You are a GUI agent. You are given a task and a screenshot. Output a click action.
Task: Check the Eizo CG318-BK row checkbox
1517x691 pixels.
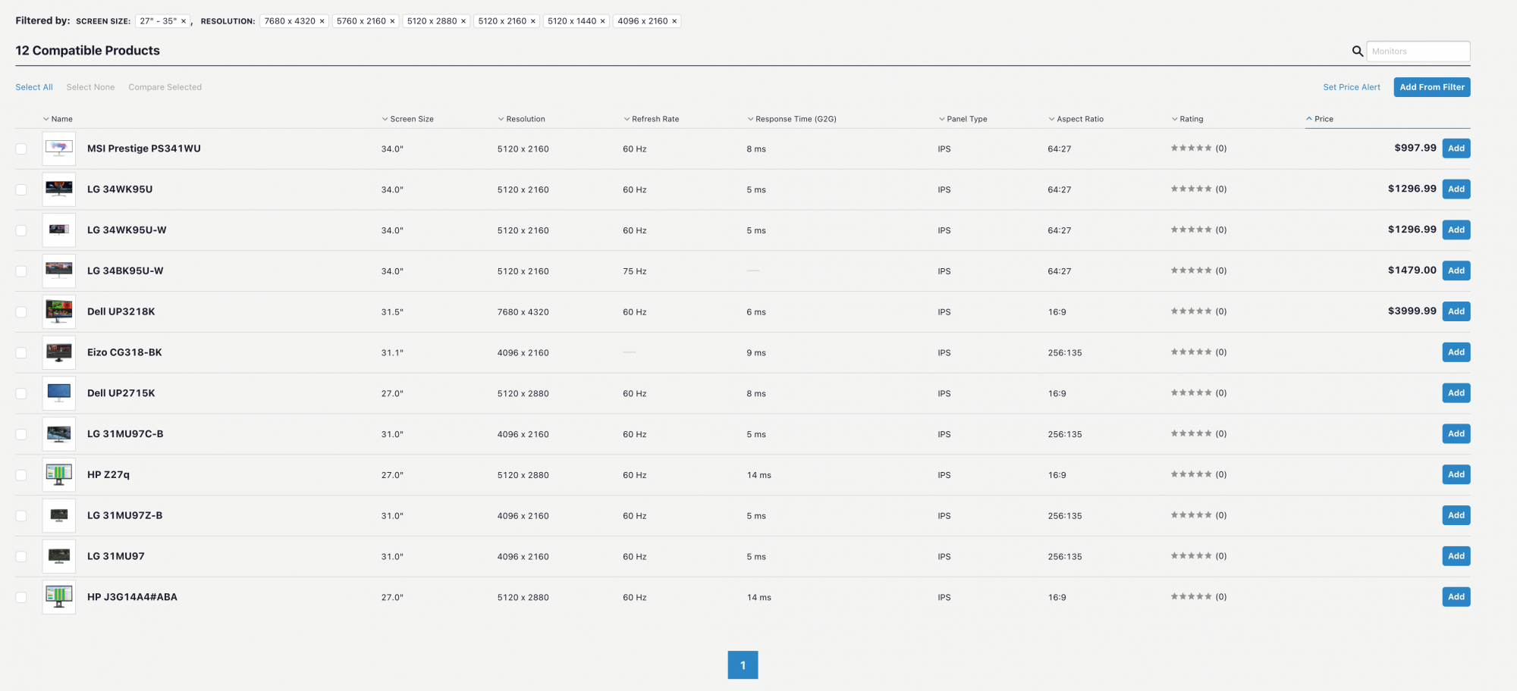coord(21,353)
